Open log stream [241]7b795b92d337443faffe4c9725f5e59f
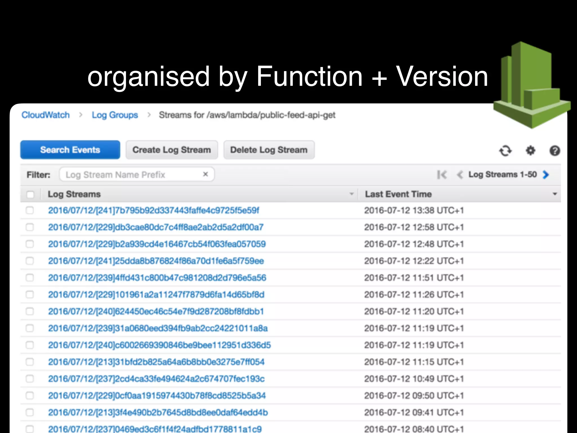The height and width of the screenshot is (433, 577). point(154,210)
